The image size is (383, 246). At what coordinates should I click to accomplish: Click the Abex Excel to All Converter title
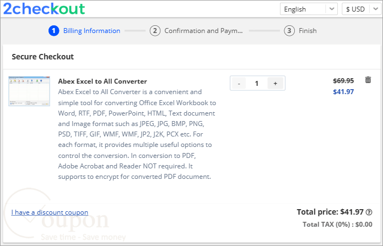click(x=103, y=81)
